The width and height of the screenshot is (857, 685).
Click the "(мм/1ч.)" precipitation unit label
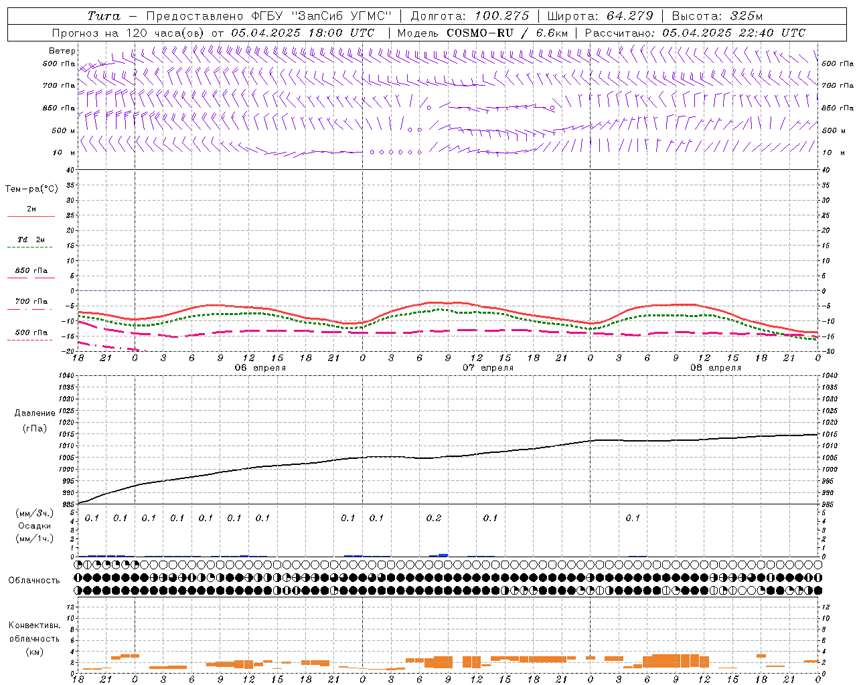click(x=35, y=539)
